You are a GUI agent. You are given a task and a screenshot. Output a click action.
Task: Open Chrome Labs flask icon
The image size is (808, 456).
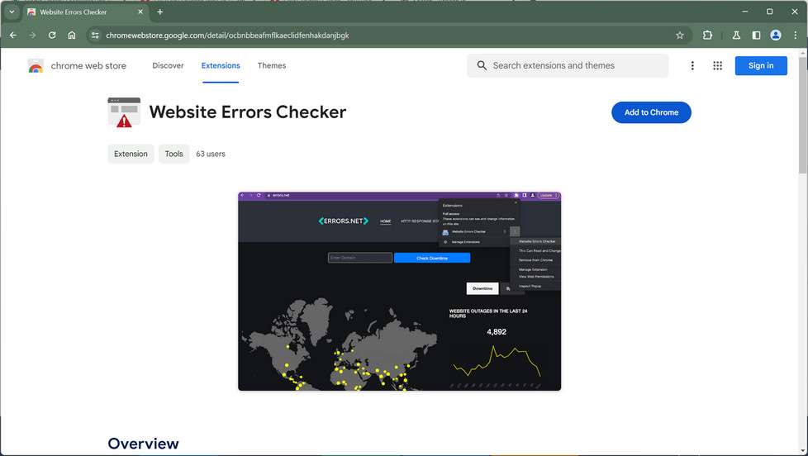[x=736, y=35]
